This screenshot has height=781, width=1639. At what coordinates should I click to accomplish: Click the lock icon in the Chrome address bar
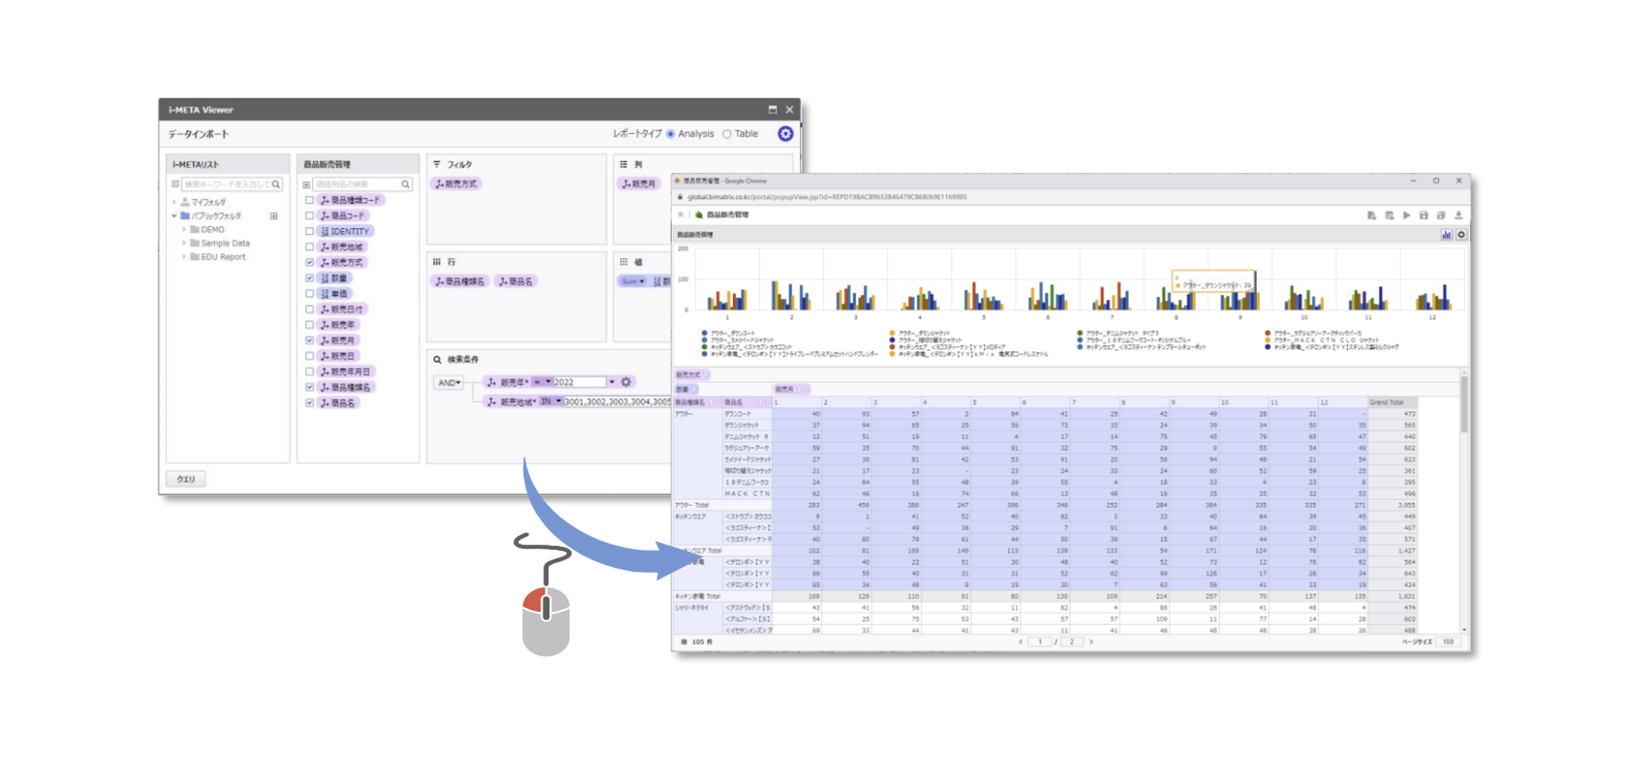point(679,197)
